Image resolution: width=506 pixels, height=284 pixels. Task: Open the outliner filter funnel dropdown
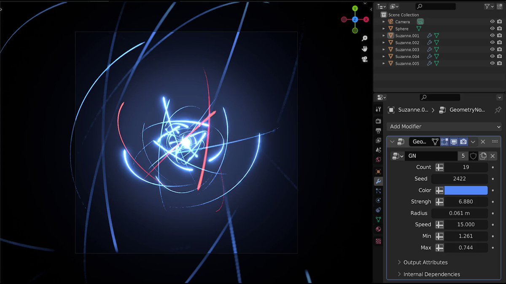tap(489, 6)
